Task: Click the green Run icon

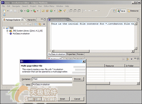Action: click(x=28, y=11)
